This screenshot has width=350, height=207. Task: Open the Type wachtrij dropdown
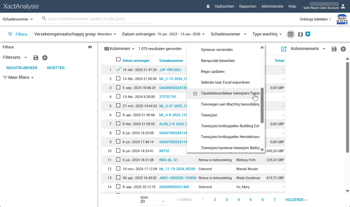(x=267, y=34)
